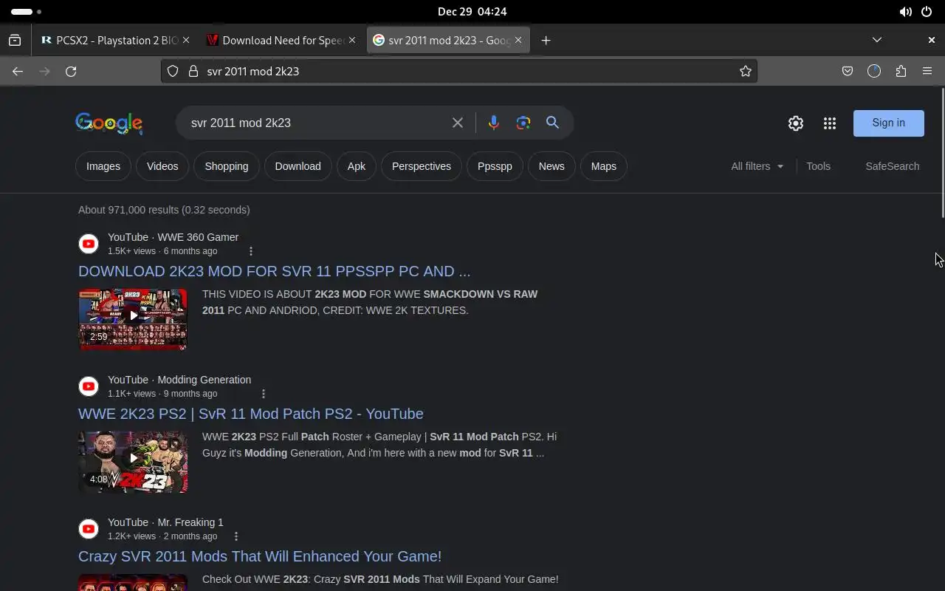Select the Perspectives filter chip
This screenshot has height=591, width=945.
(422, 166)
